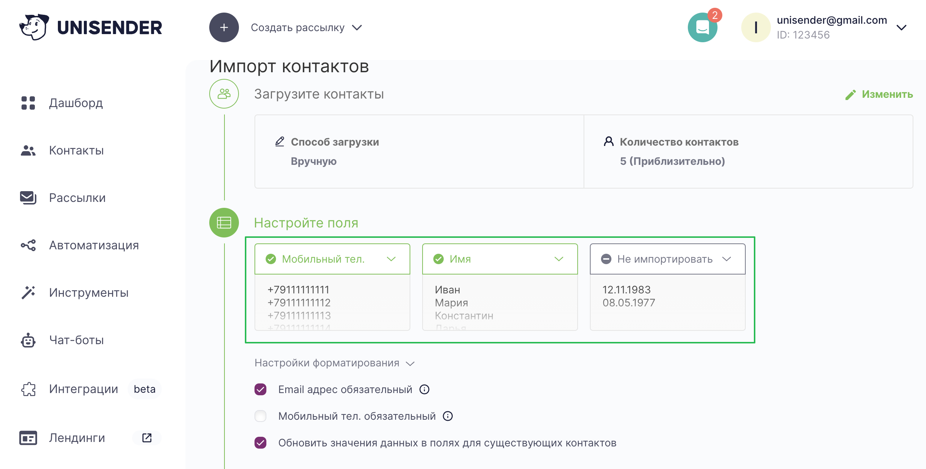Click green checkmark in Имя field
The height and width of the screenshot is (469, 926).
pyautogui.click(x=439, y=259)
